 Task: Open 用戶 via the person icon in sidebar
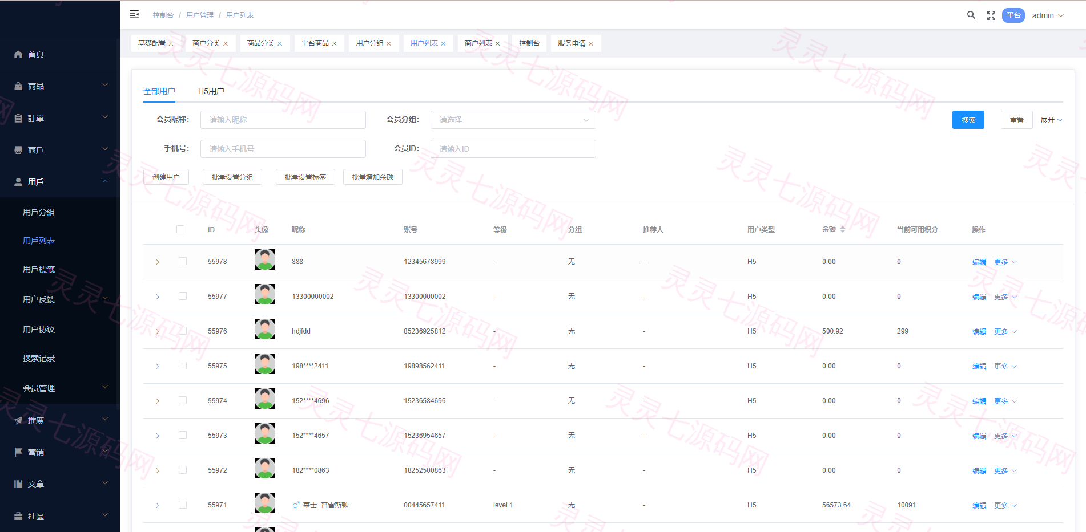(18, 182)
